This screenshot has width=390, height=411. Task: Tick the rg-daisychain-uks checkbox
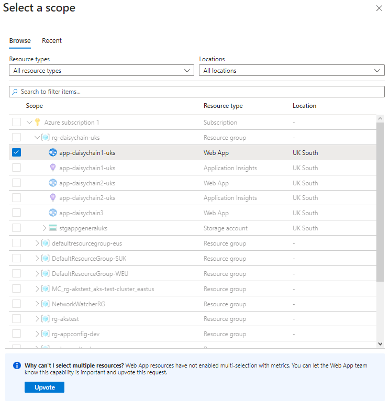(17, 137)
